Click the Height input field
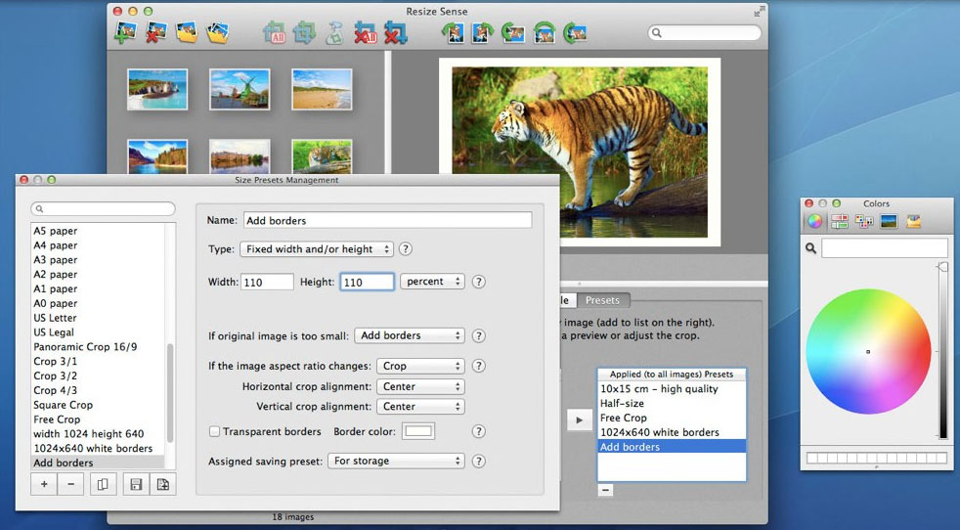This screenshot has width=960, height=530. click(x=367, y=282)
